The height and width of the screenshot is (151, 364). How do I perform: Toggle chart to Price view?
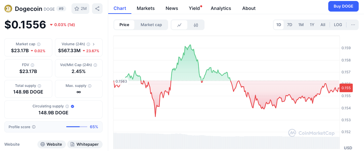coord(124,25)
